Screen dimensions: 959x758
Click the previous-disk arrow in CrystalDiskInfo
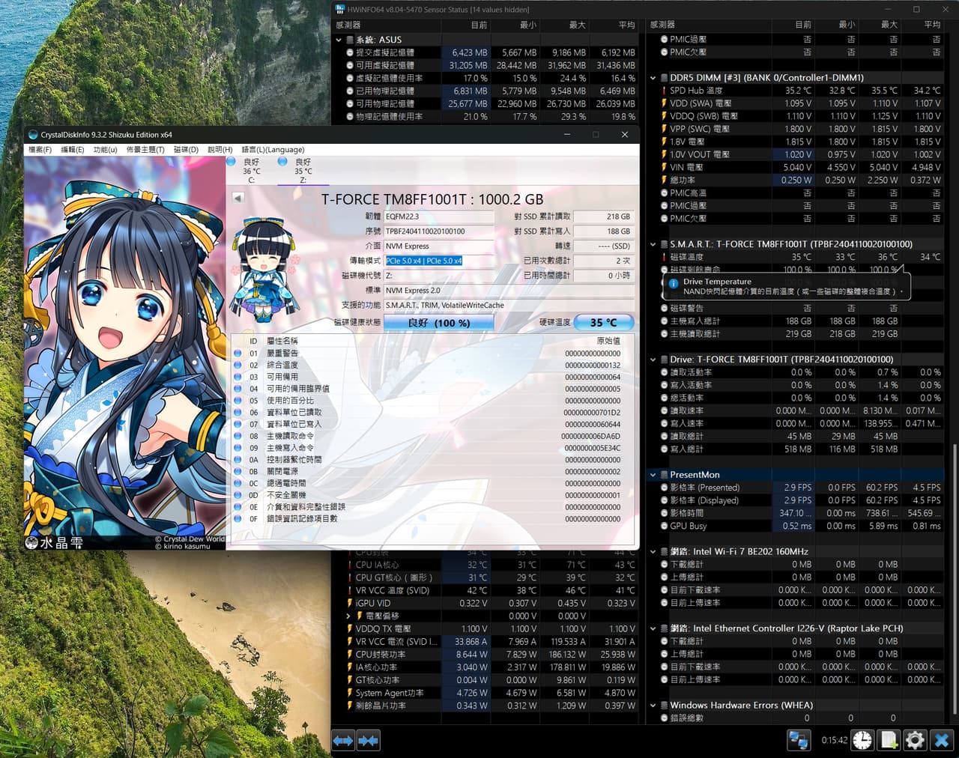coord(238,198)
